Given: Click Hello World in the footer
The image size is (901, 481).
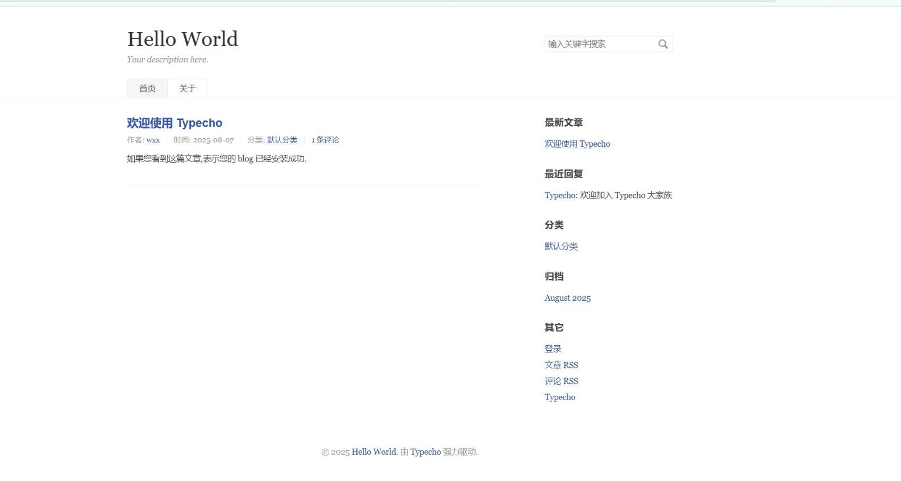Looking at the screenshot, I should pyautogui.click(x=373, y=452).
